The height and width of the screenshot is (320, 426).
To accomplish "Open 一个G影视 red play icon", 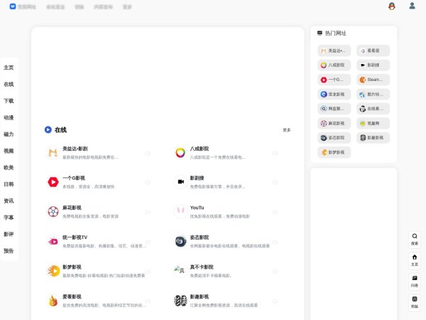I will tap(53, 181).
